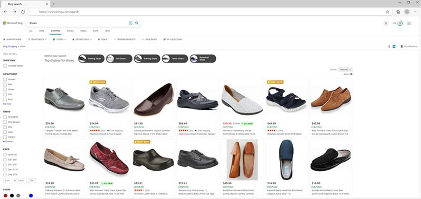Refine search to Tennis Shoes
The height and width of the screenshot is (199, 421).
(175, 59)
